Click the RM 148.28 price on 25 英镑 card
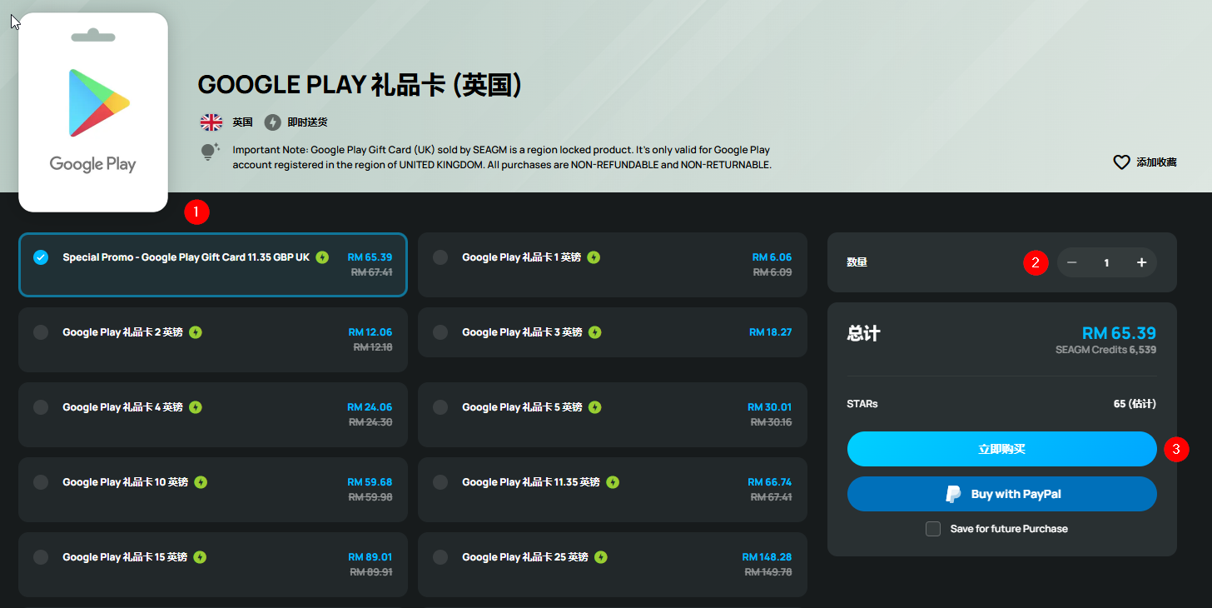 pos(767,557)
